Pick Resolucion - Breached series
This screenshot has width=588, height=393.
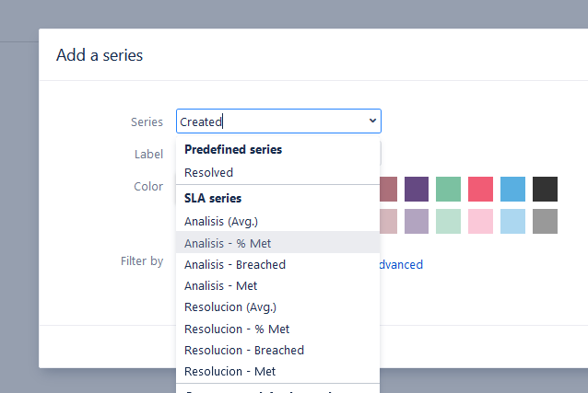pyautogui.click(x=244, y=350)
